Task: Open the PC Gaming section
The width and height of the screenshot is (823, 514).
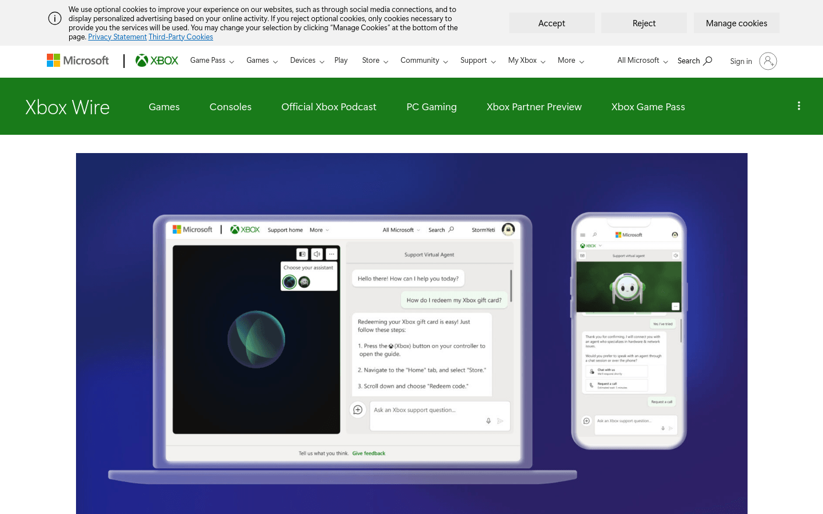Action: pos(432,107)
